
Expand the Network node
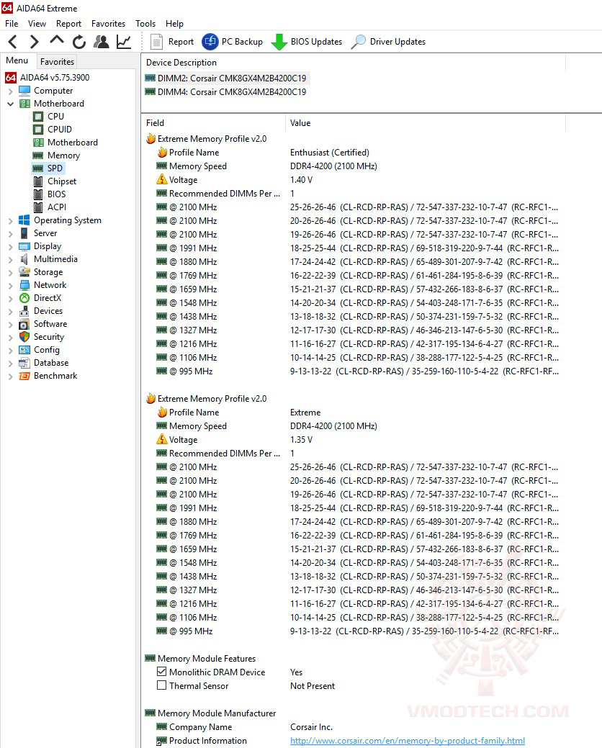pos(11,285)
